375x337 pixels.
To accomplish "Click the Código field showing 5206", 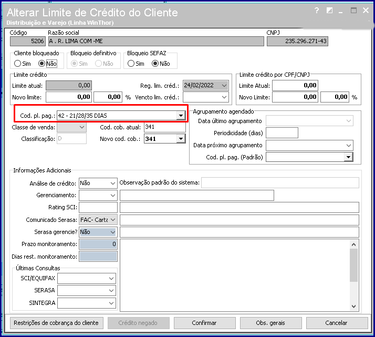I will tap(27, 41).
